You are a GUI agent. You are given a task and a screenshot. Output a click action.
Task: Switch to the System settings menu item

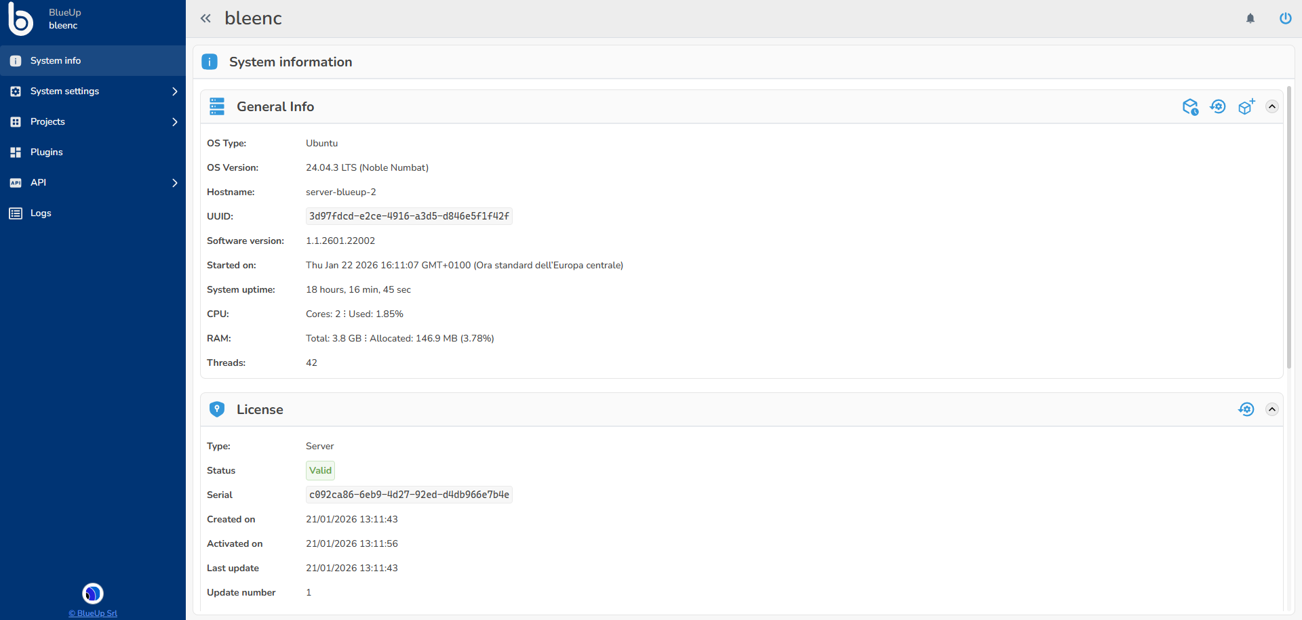[x=65, y=91]
